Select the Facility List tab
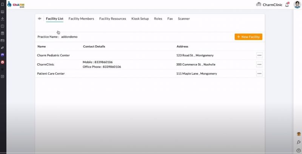This screenshot has height=154, width=302. point(54,18)
